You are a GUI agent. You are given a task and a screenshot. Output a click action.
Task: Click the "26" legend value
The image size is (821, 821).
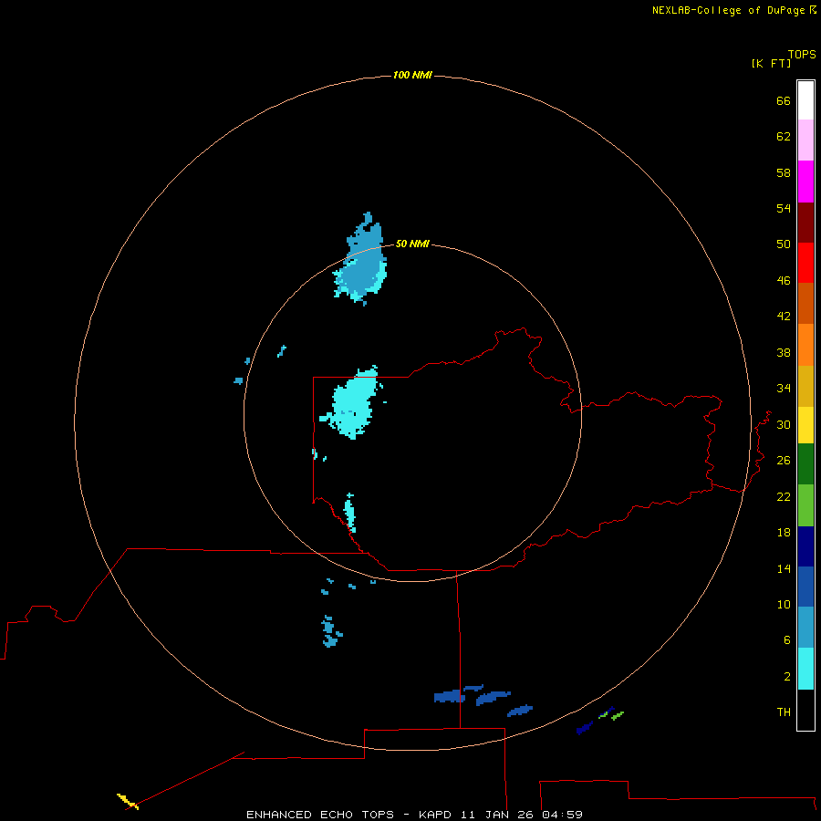click(784, 461)
